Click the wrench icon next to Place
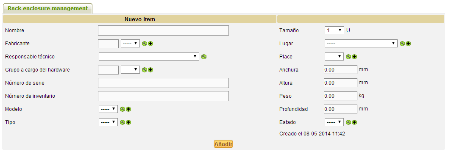 (348, 57)
